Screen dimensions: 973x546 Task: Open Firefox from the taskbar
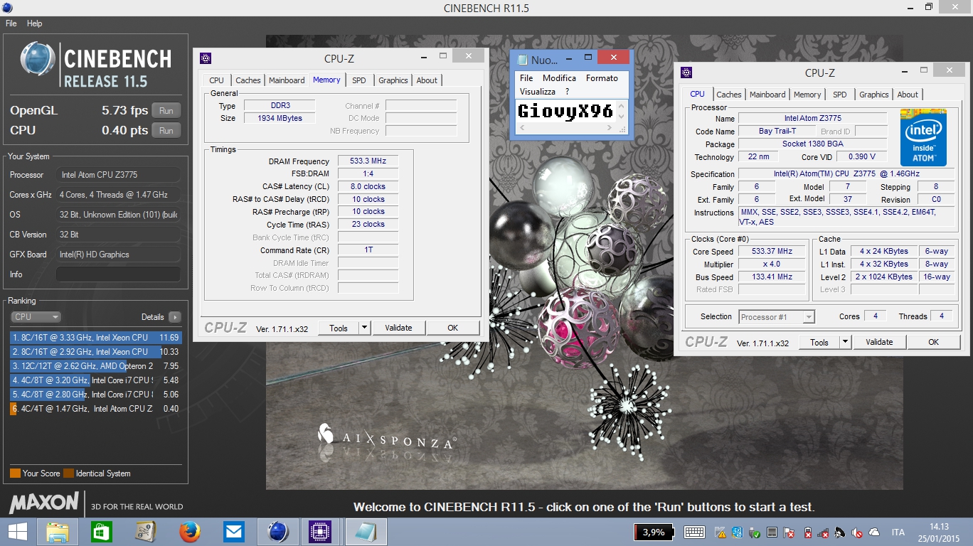click(189, 532)
